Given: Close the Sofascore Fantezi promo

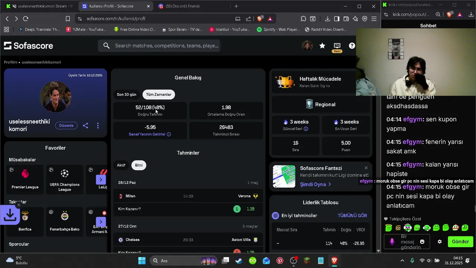Looking at the screenshot, I should 366,168.
